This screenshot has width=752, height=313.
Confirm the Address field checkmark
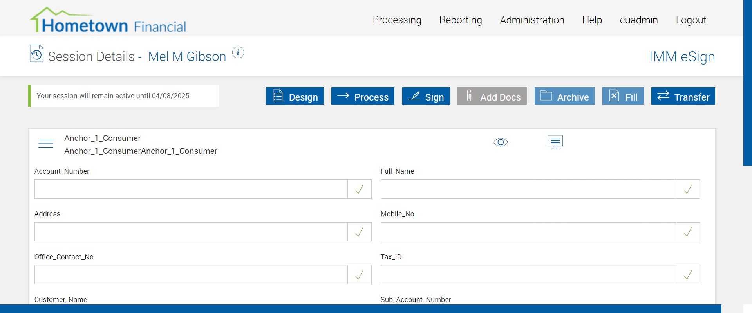click(x=360, y=232)
